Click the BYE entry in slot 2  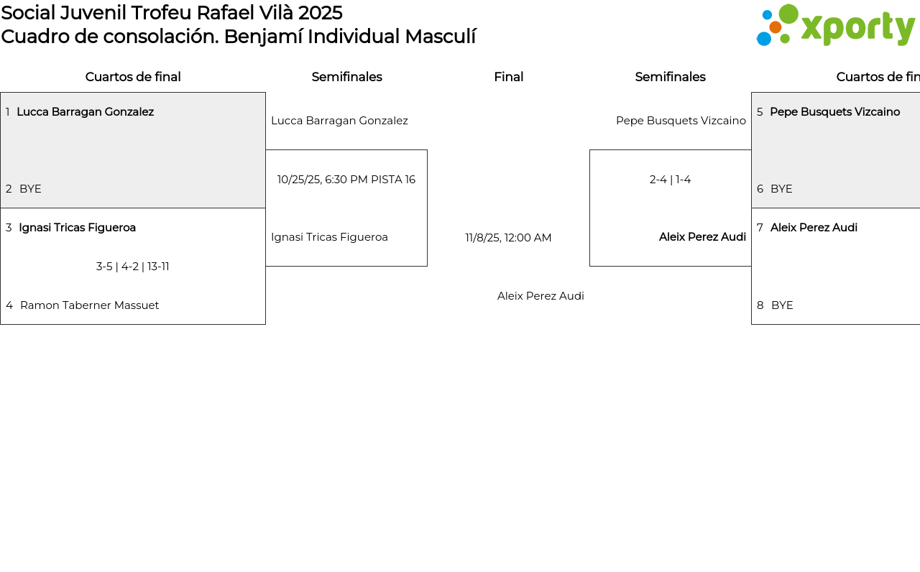point(30,189)
